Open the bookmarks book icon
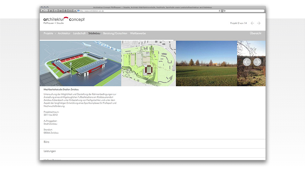The height and width of the screenshot is (170, 305). pyautogui.click(x=61, y=11)
